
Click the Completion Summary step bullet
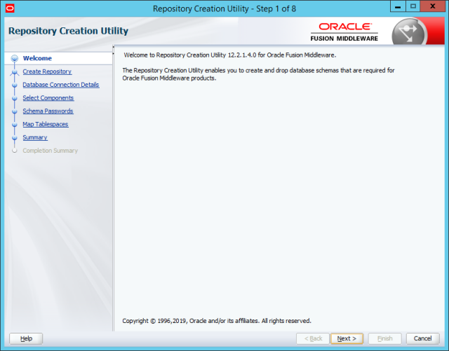[x=15, y=151]
